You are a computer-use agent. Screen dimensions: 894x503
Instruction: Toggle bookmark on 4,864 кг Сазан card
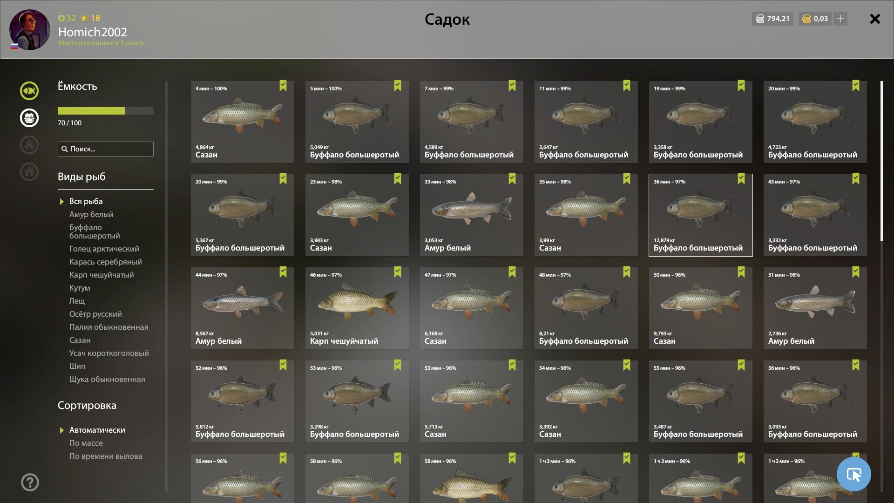(x=283, y=86)
